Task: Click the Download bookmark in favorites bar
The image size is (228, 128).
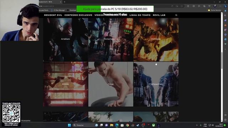Action: (x=72, y=10)
